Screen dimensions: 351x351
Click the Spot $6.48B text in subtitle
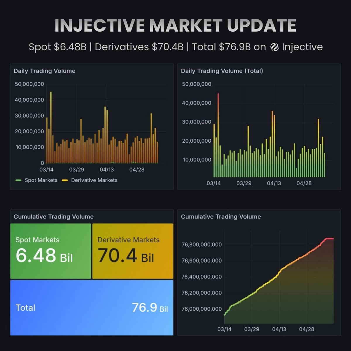pyautogui.click(x=58, y=47)
